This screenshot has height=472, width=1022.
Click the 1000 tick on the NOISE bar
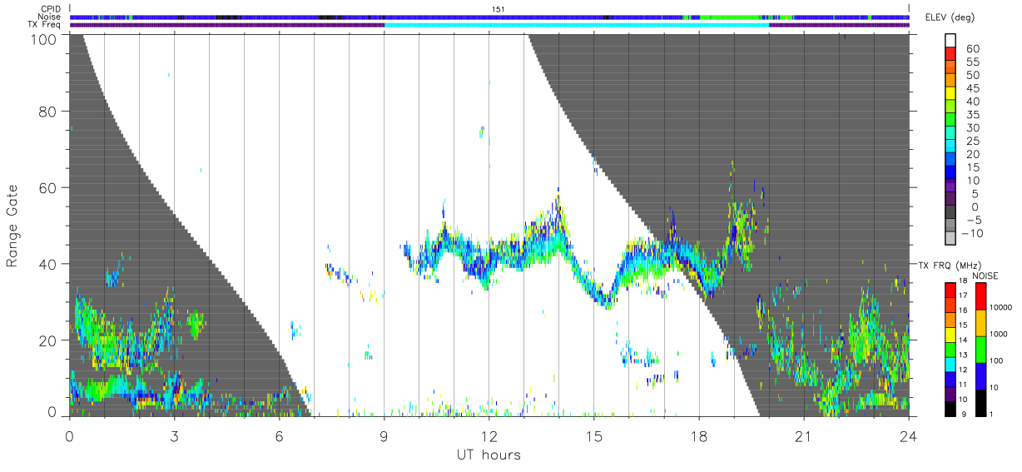coord(1000,335)
